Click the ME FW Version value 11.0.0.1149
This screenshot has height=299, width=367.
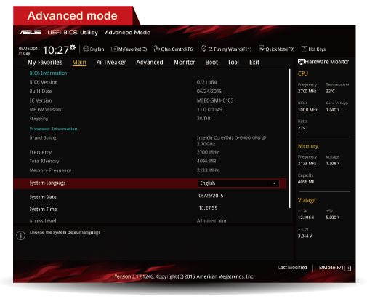pos(209,110)
